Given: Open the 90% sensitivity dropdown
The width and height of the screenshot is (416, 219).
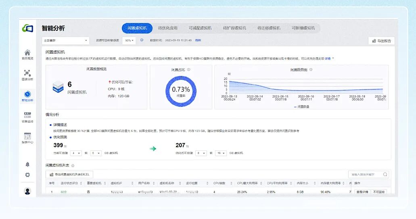Looking at the screenshot, I should click(129, 41).
